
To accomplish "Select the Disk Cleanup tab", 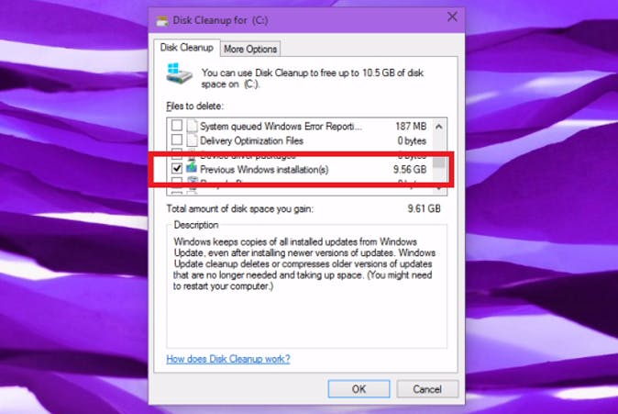I will (186, 48).
